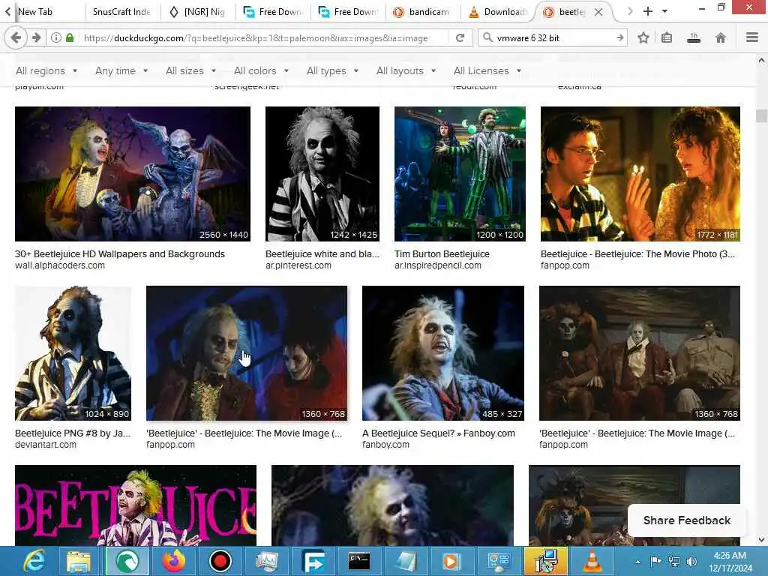Show hidden system tray icons
768x576 pixels.
[637, 562]
